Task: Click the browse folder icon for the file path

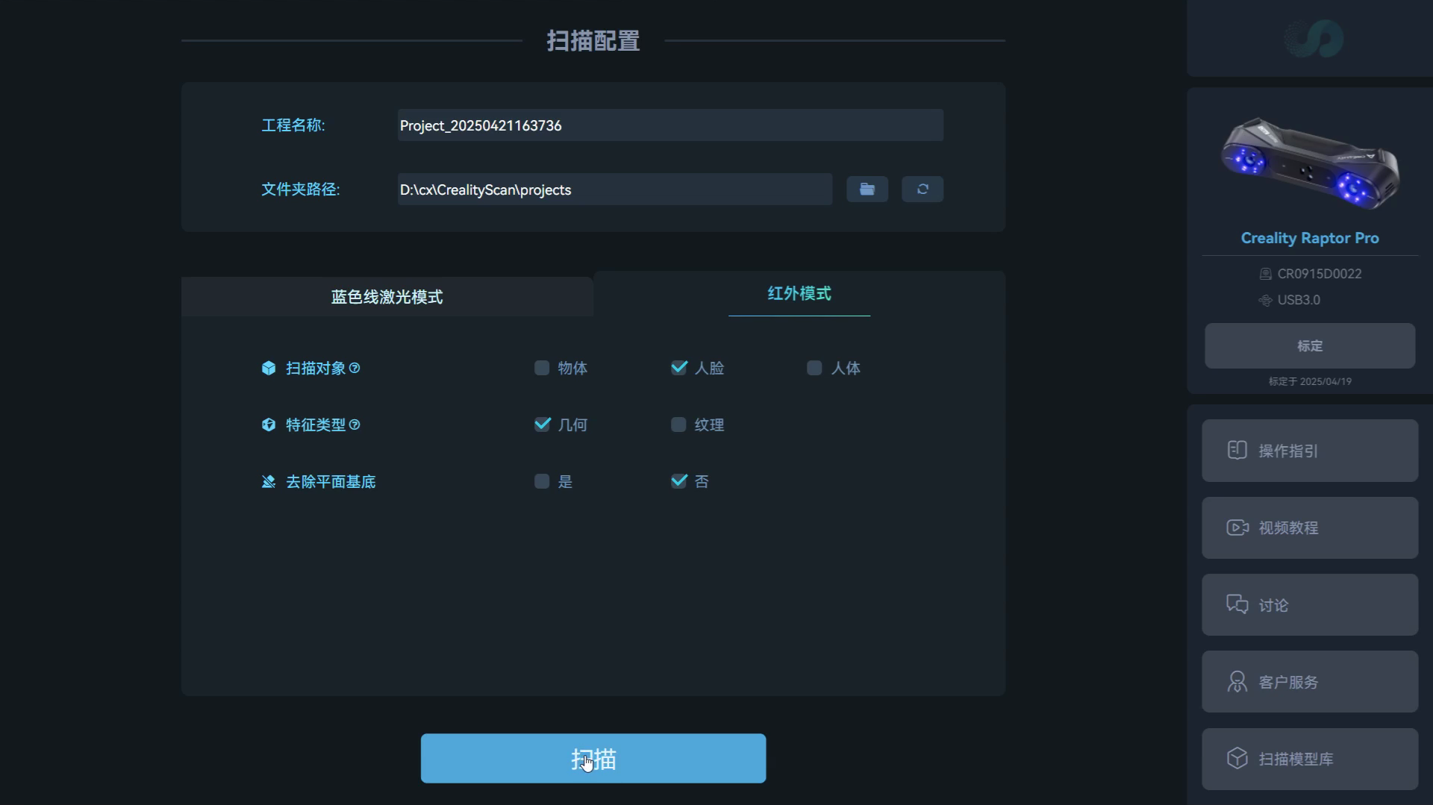Action: pos(867,189)
